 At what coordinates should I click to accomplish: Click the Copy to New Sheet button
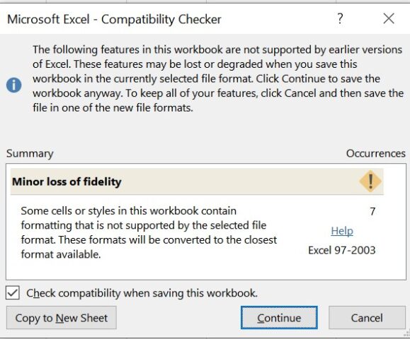point(62,318)
